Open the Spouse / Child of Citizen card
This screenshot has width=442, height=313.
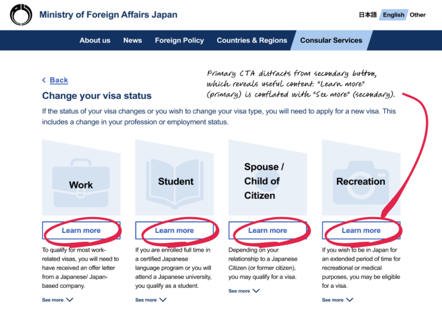pos(267,177)
